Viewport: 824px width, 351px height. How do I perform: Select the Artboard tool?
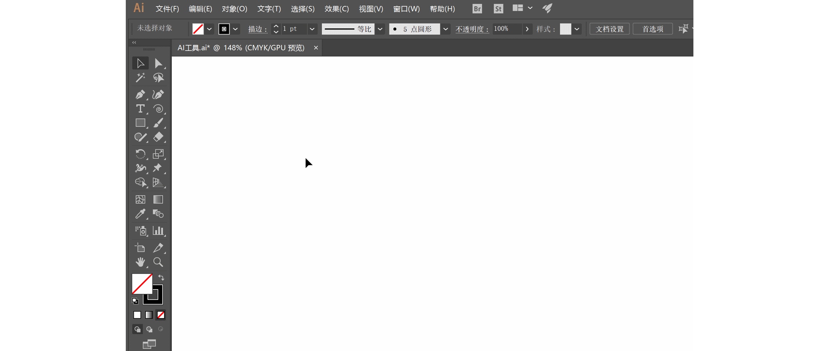coord(140,248)
